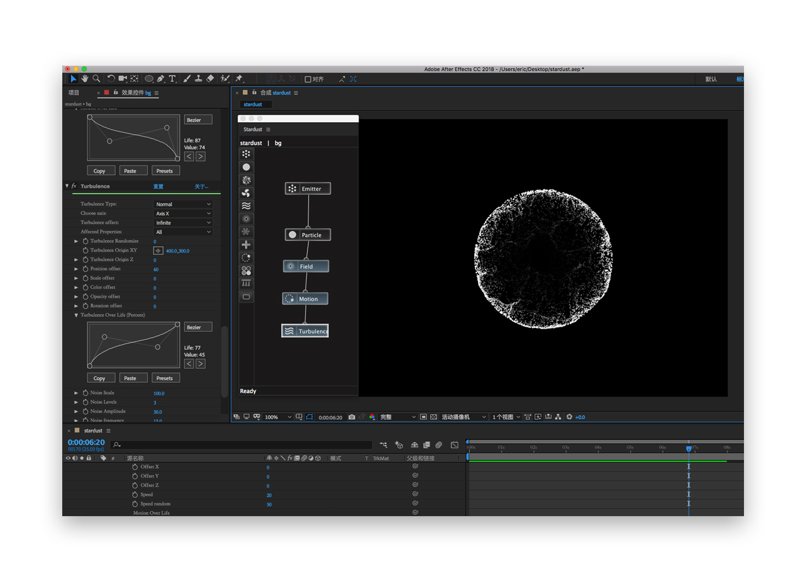This screenshot has height=581, width=805.
Task: Open the viewer zoom 100% dropdown
Action: 278,417
